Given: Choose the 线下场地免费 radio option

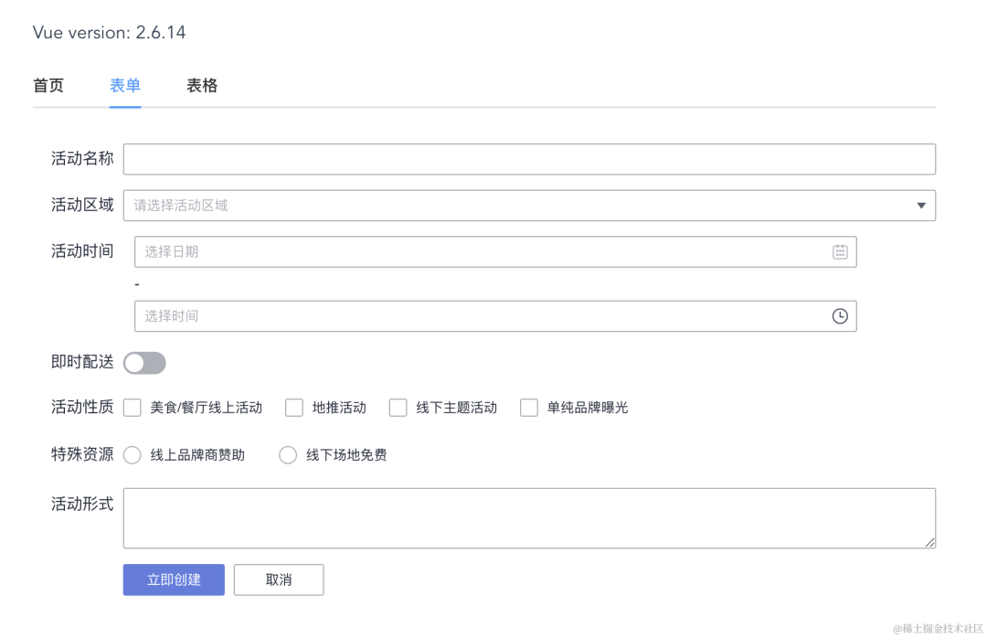Looking at the screenshot, I should coord(288,455).
